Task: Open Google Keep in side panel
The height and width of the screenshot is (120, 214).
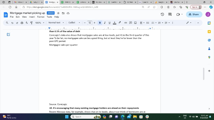Action: click(x=209, y=32)
